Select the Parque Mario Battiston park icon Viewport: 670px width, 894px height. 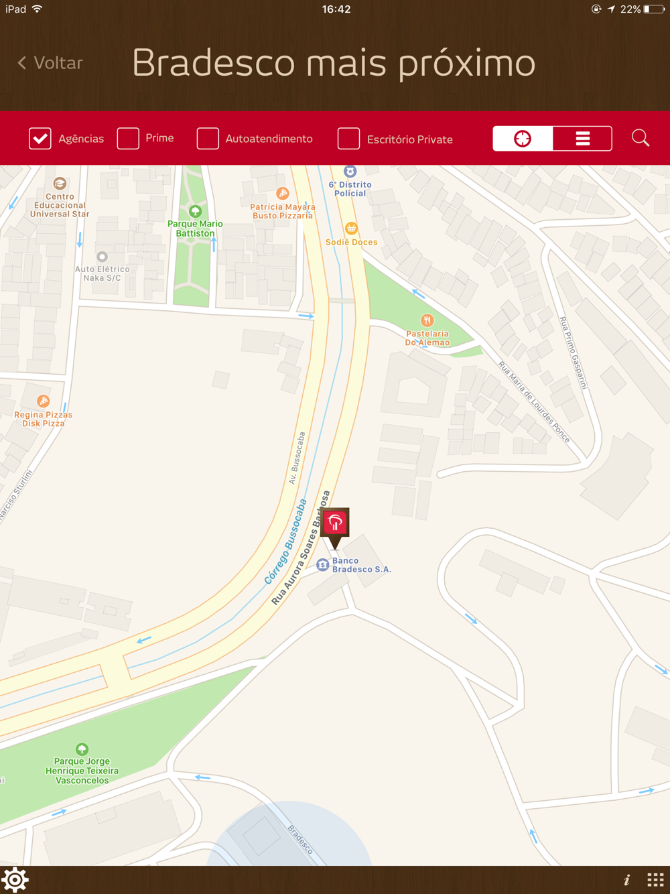coord(195,211)
